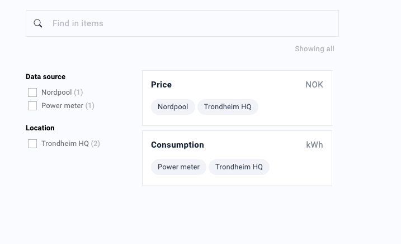Click the Power meter filter label text
Image resolution: width=401 pixels, height=244 pixels.
(62, 106)
